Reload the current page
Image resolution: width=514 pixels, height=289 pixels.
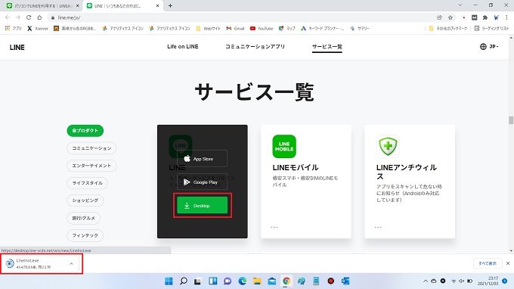point(29,17)
